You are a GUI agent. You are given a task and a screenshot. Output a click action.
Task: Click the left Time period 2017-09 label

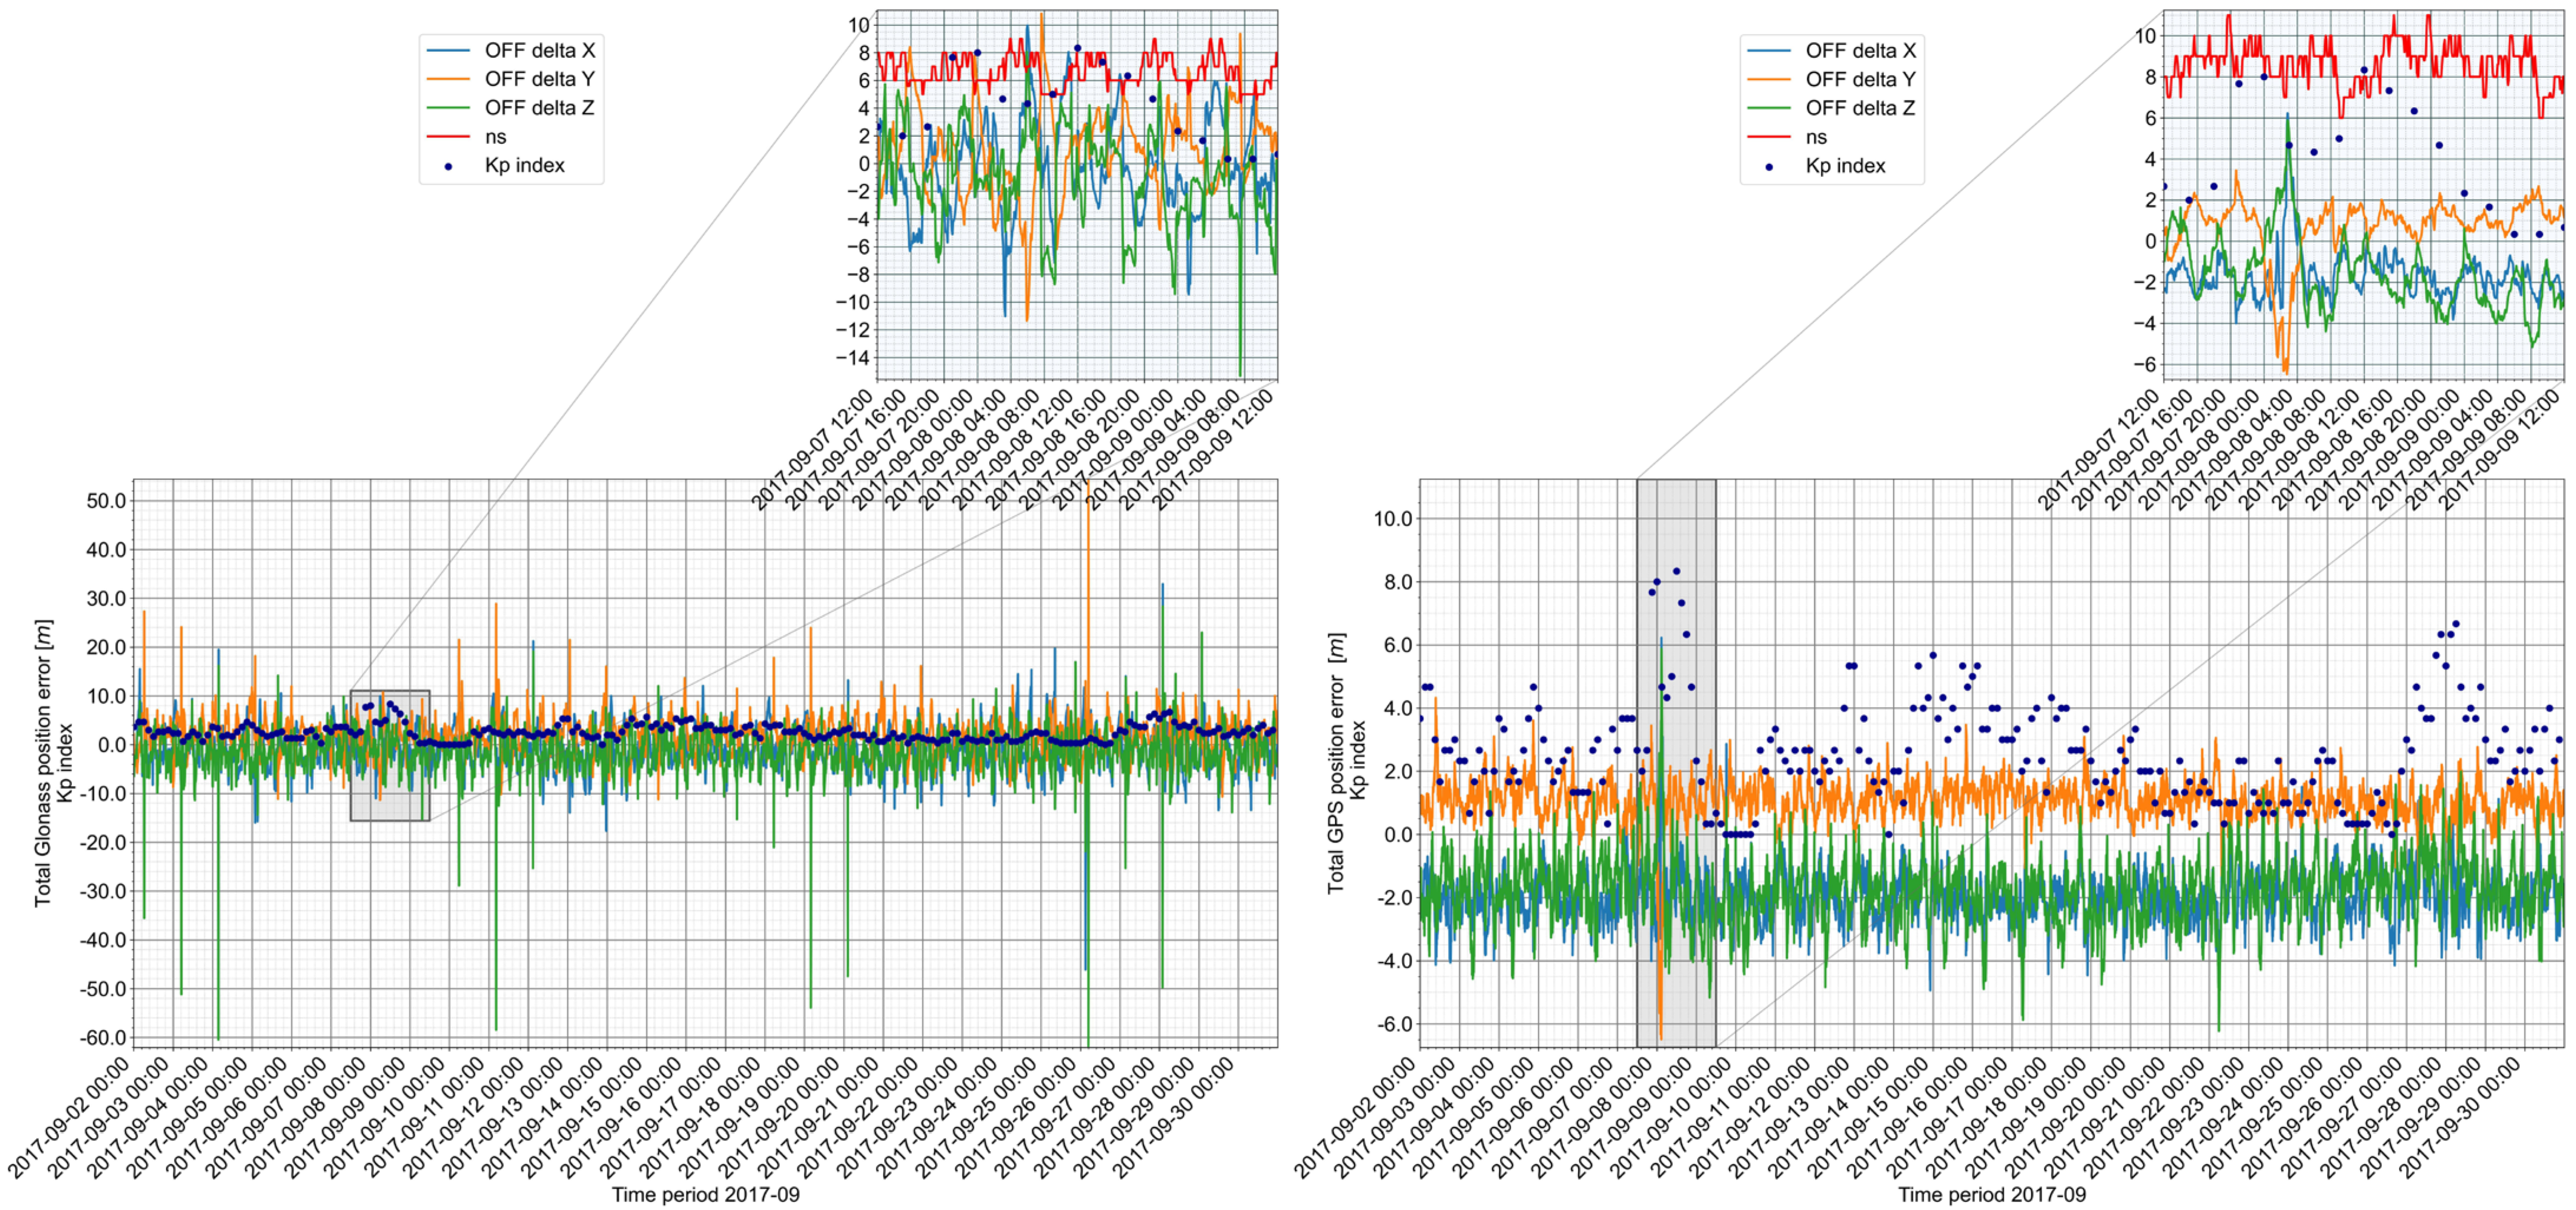pos(705,1194)
